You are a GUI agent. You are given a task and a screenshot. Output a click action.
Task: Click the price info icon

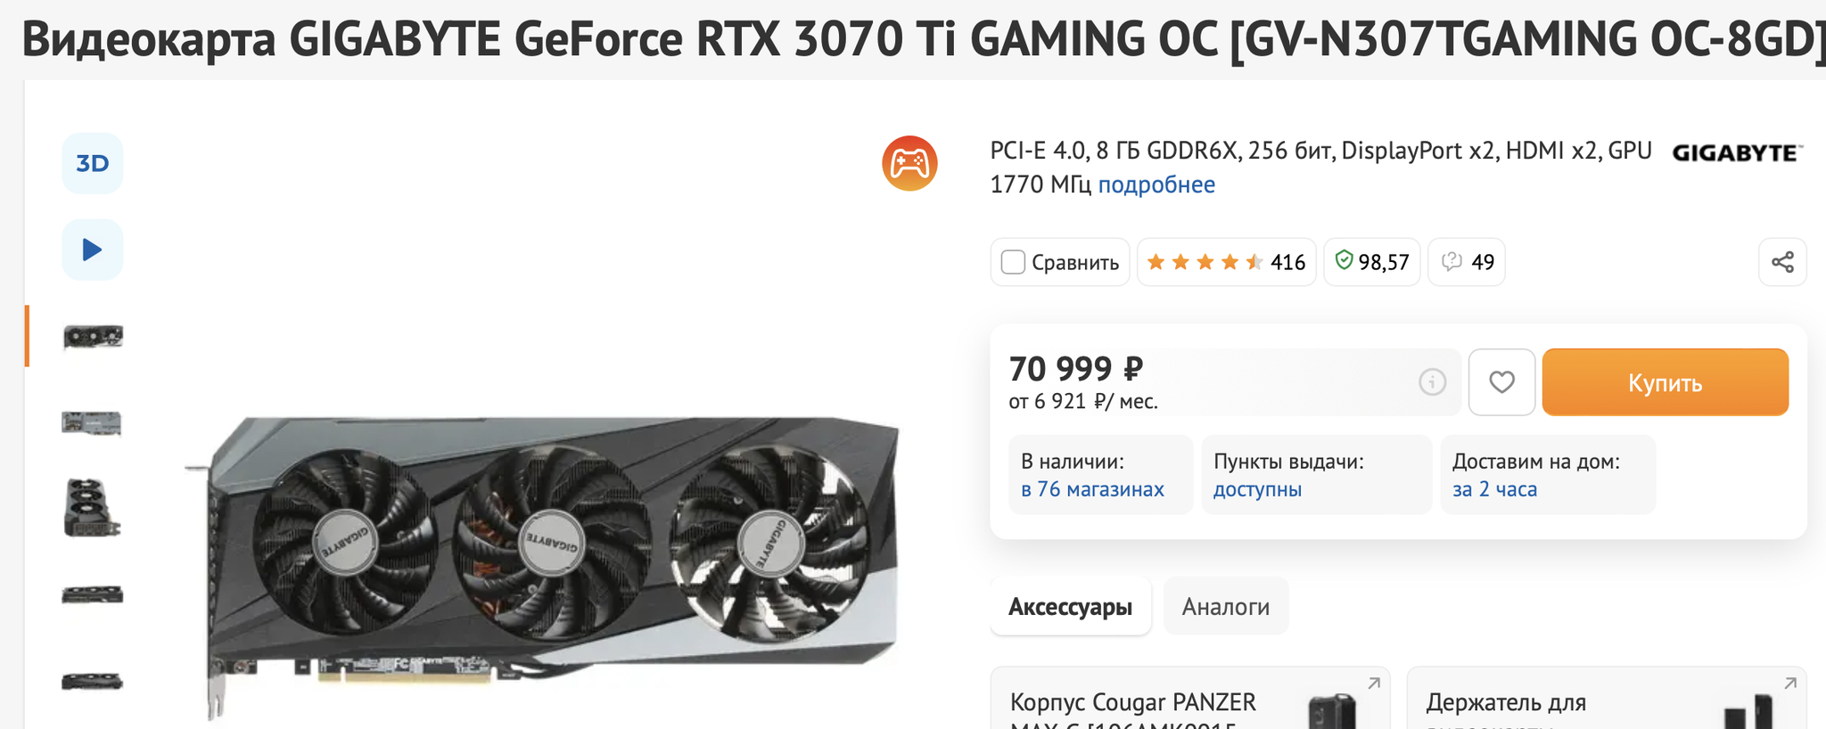pos(1432,382)
